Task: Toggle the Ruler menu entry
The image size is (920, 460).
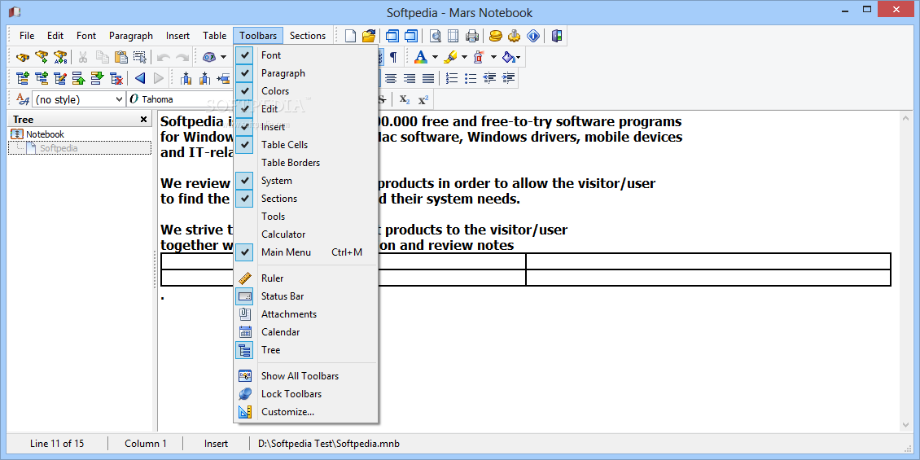Action: pos(305,278)
